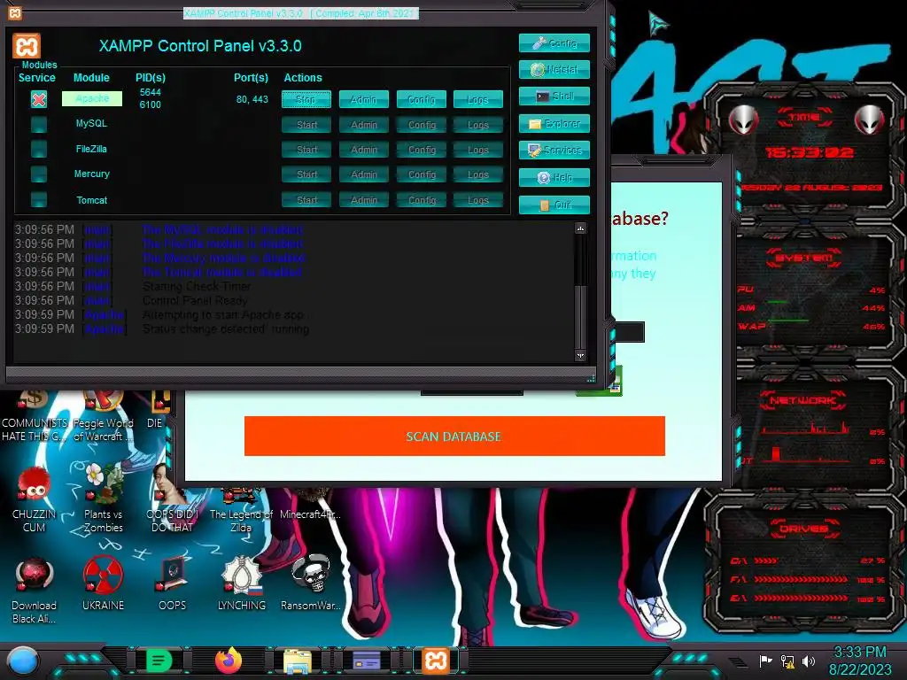Open Apache Admin
The height and width of the screenshot is (680, 907).
tap(363, 99)
